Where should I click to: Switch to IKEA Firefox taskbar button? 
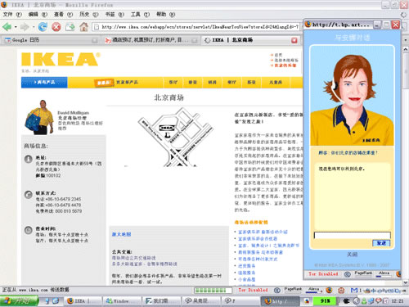[82, 301]
